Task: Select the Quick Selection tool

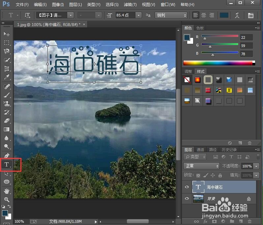Action: coord(7,60)
